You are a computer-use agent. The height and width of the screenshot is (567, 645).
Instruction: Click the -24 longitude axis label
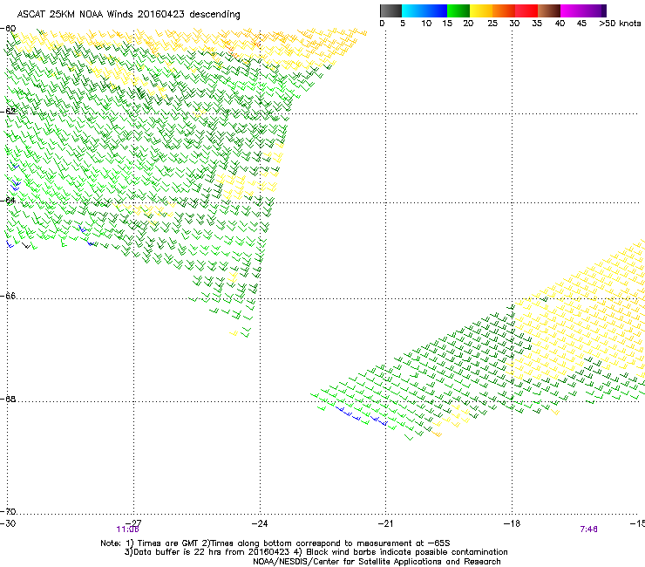(260, 523)
